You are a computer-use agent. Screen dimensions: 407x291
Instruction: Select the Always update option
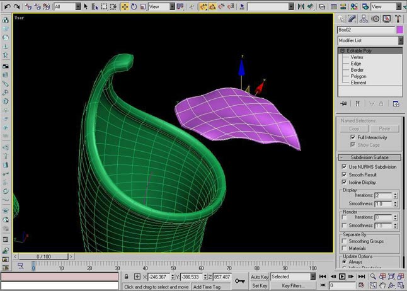click(345, 262)
